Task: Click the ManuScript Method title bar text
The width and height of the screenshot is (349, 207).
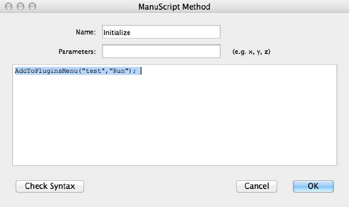Action: pos(174,7)
